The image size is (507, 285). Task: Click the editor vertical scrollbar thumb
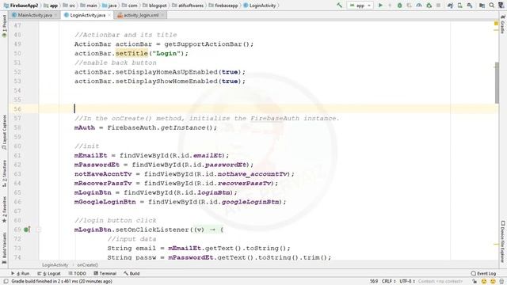pos(497,82)
